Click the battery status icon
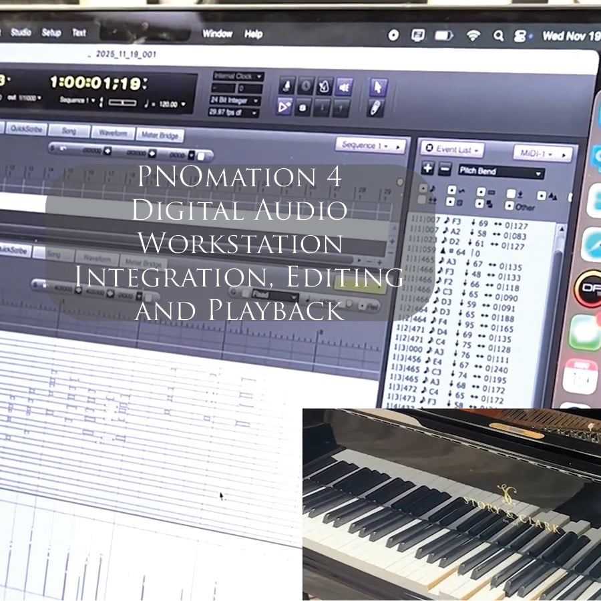Screen dimensions: 601x601 [x=444, y=35]
